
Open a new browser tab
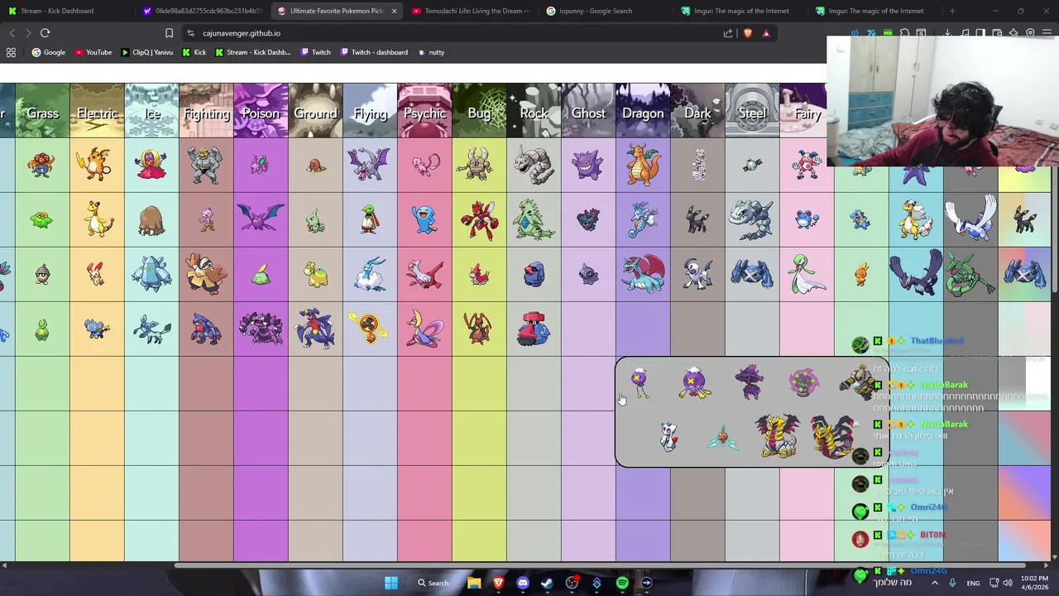[x=952, y=11]
